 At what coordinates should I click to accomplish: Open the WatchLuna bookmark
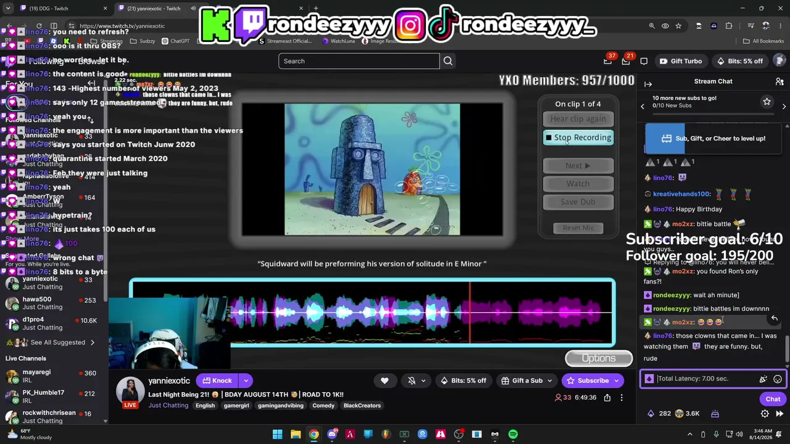tap(339, 41)
